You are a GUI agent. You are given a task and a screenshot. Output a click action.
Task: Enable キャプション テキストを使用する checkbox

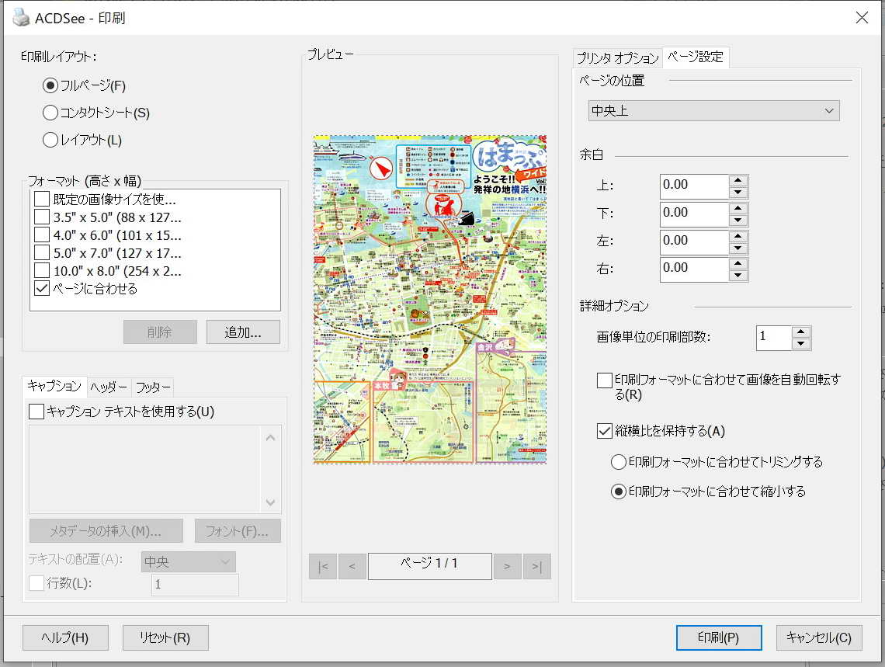[36, 411]
